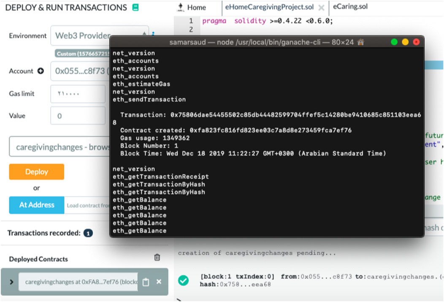This screenshot has width=444, height=302.
Task: Click the plus icon next to Account
Action: (41, 71)
